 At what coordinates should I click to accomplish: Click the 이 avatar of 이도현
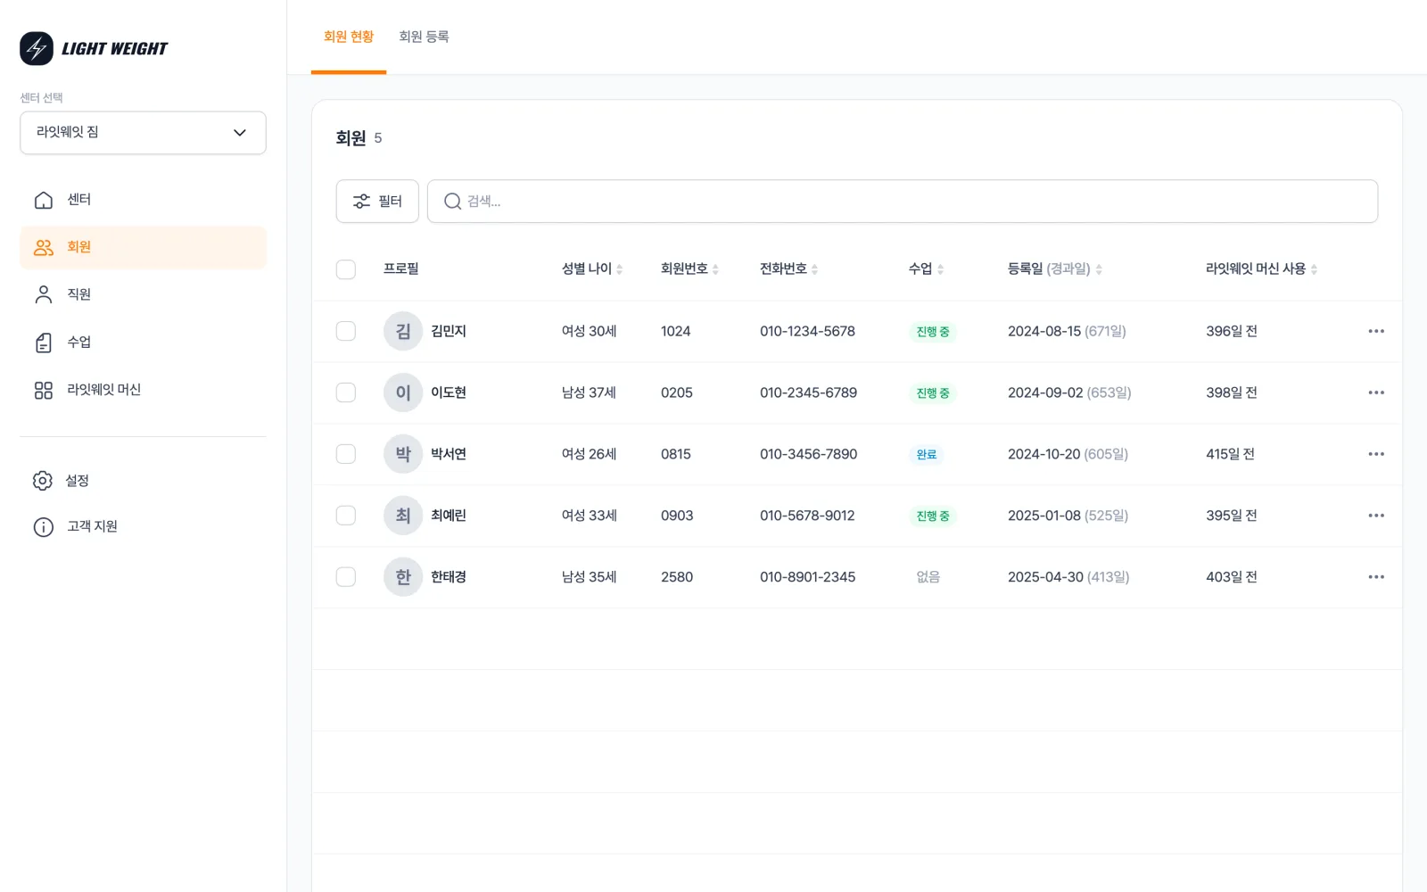(403, 392)
